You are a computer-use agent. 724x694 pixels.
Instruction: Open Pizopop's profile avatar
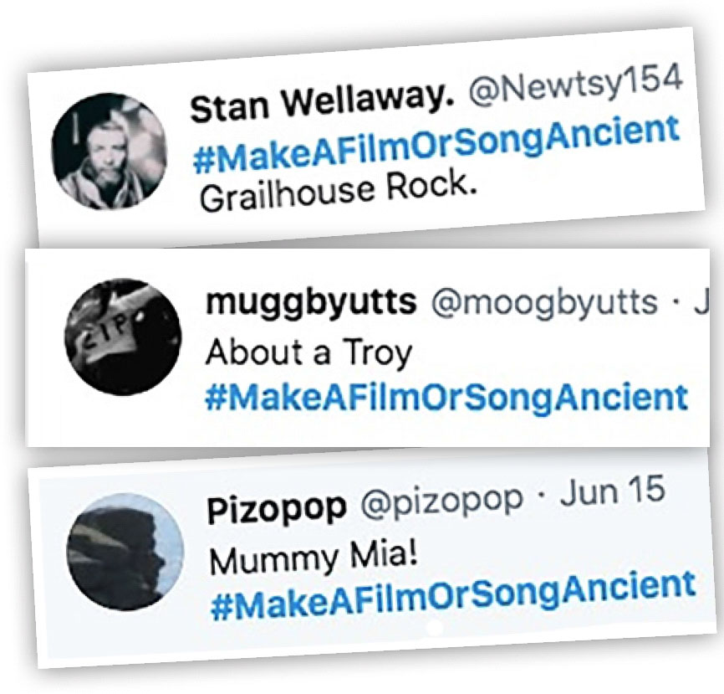click(x=125, y=552)
